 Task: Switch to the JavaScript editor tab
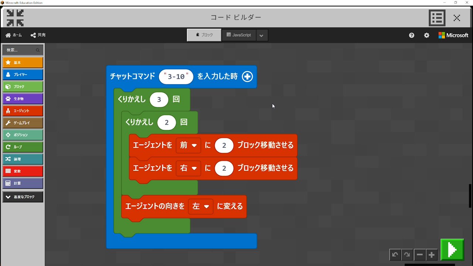(239, 35)
